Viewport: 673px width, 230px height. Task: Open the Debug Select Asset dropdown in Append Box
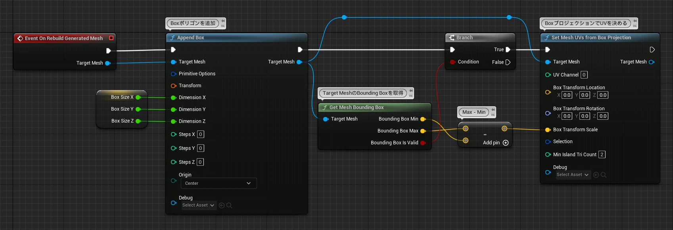click(199, 205)
